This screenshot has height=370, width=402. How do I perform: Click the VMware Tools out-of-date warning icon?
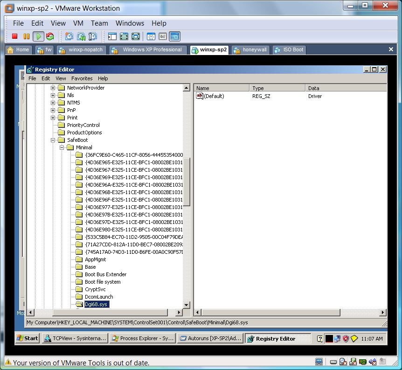[8, 362]
